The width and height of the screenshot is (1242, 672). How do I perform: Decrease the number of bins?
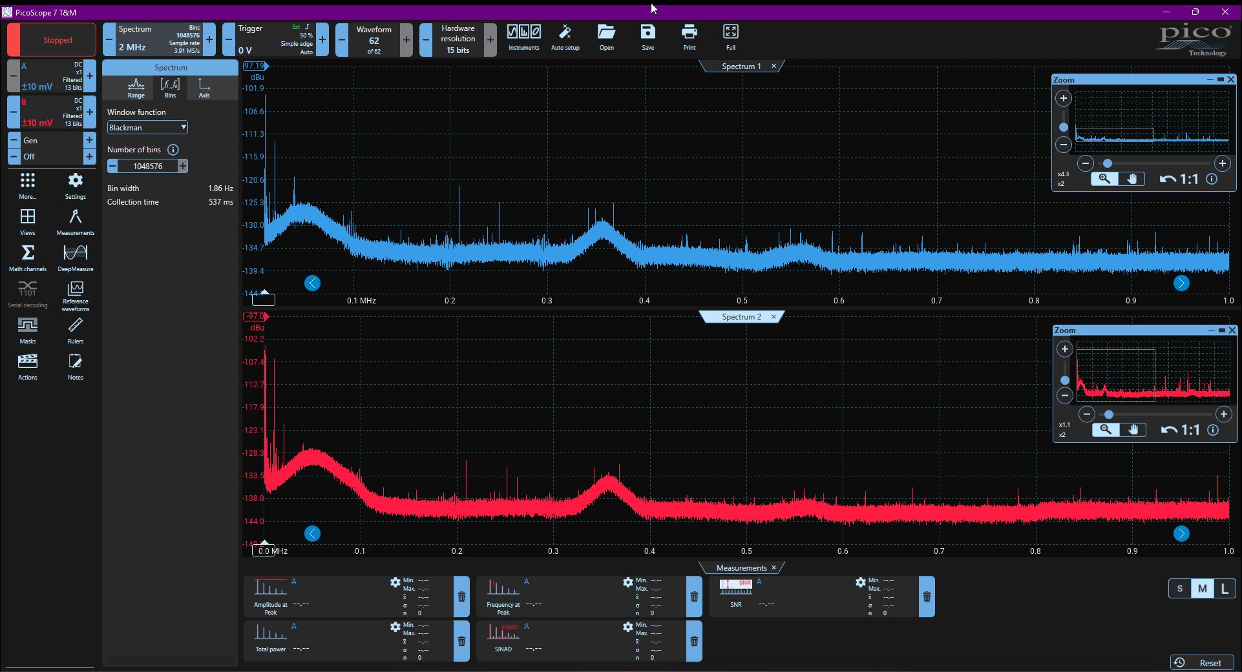coord(112,167)
